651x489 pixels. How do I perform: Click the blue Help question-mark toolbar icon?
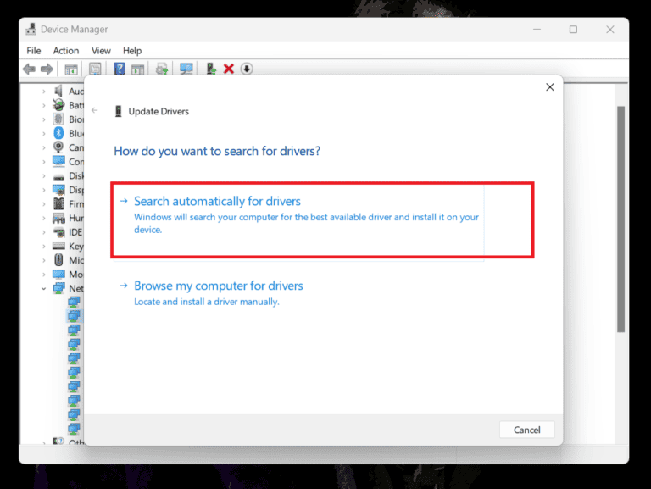pos(120,69)
